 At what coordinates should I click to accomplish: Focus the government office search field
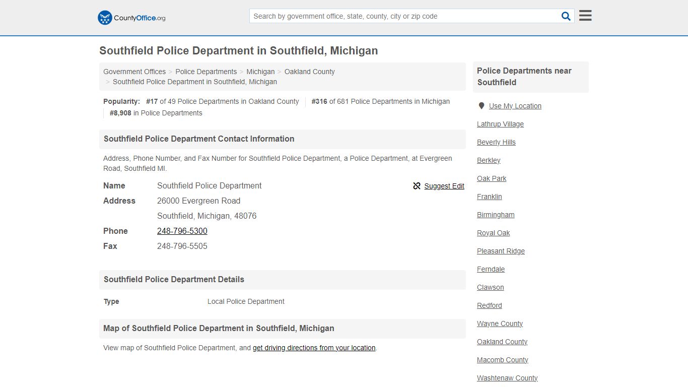point(405,16)
